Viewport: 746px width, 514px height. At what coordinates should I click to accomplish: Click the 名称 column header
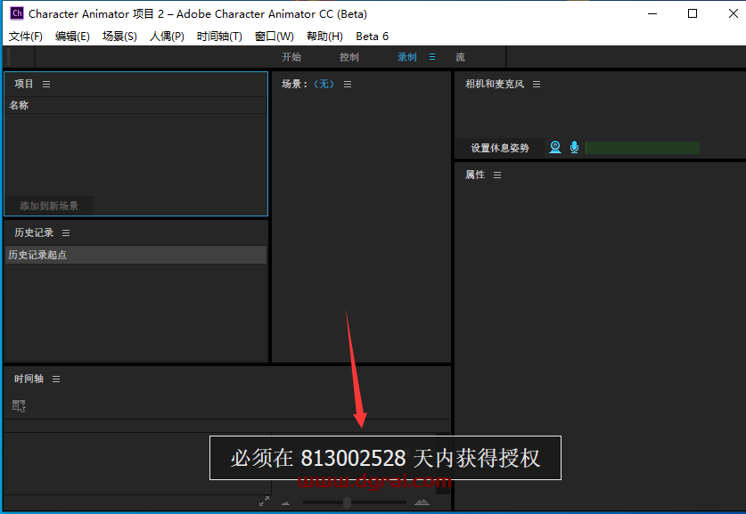(136, 105)
